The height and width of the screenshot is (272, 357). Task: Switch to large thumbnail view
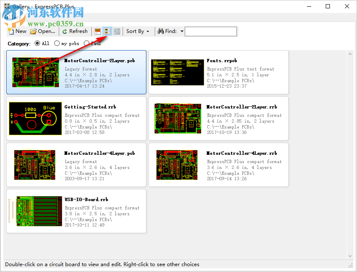click(x=97, y=31)
